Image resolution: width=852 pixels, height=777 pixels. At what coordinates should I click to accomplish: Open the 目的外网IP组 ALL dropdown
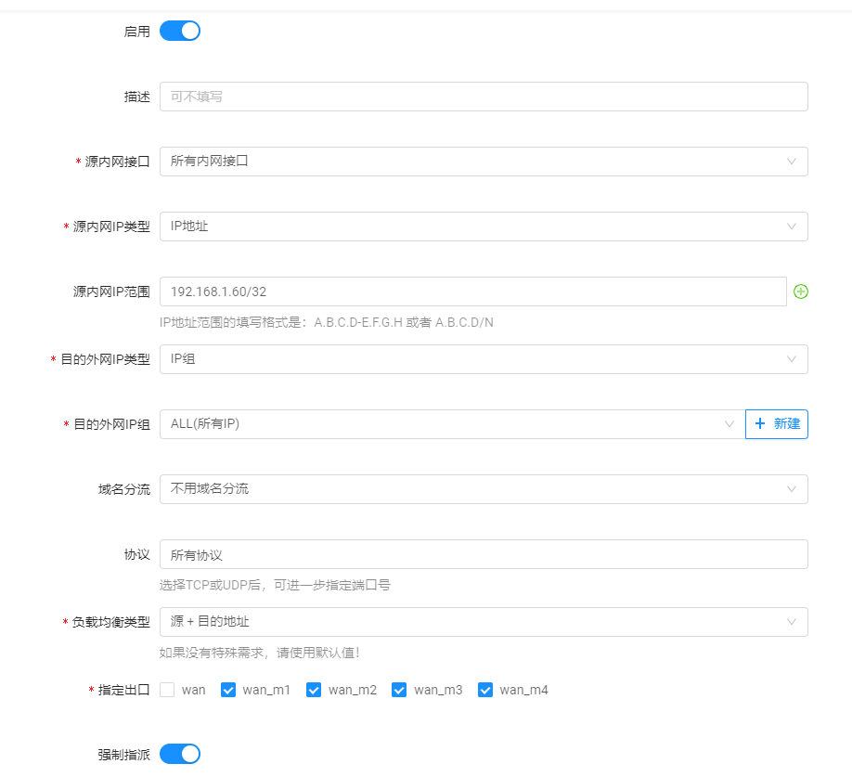453,424
